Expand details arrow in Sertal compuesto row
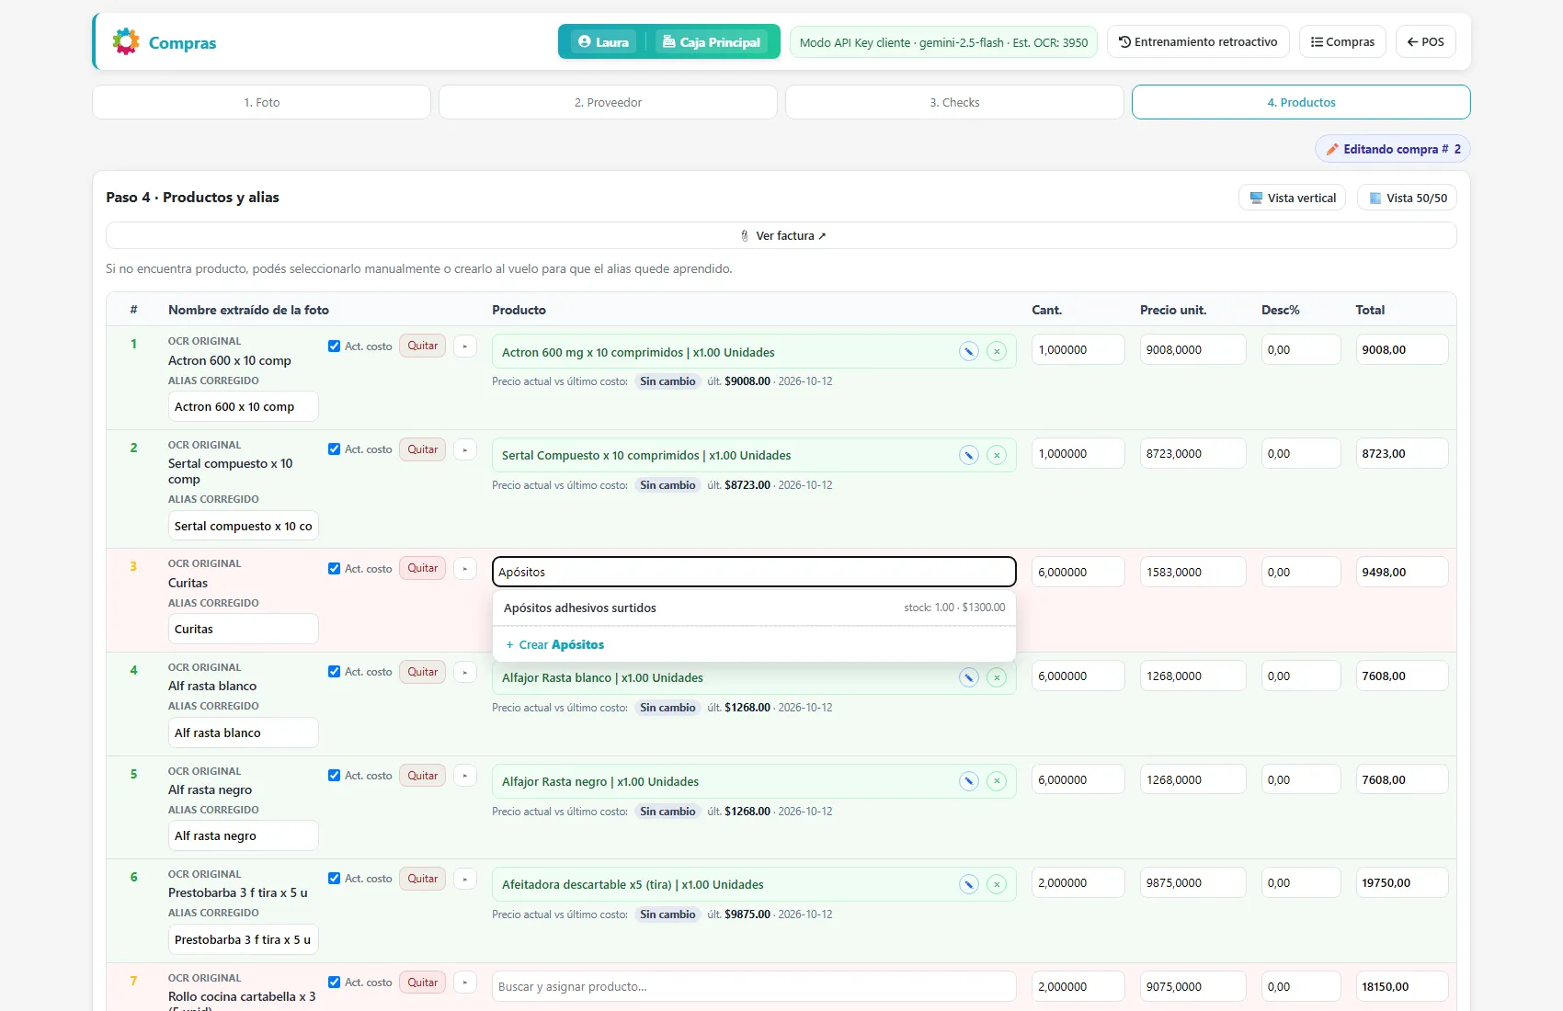Image resolution: width=1563 pixels, height=1011 pixels. point(465,449)
